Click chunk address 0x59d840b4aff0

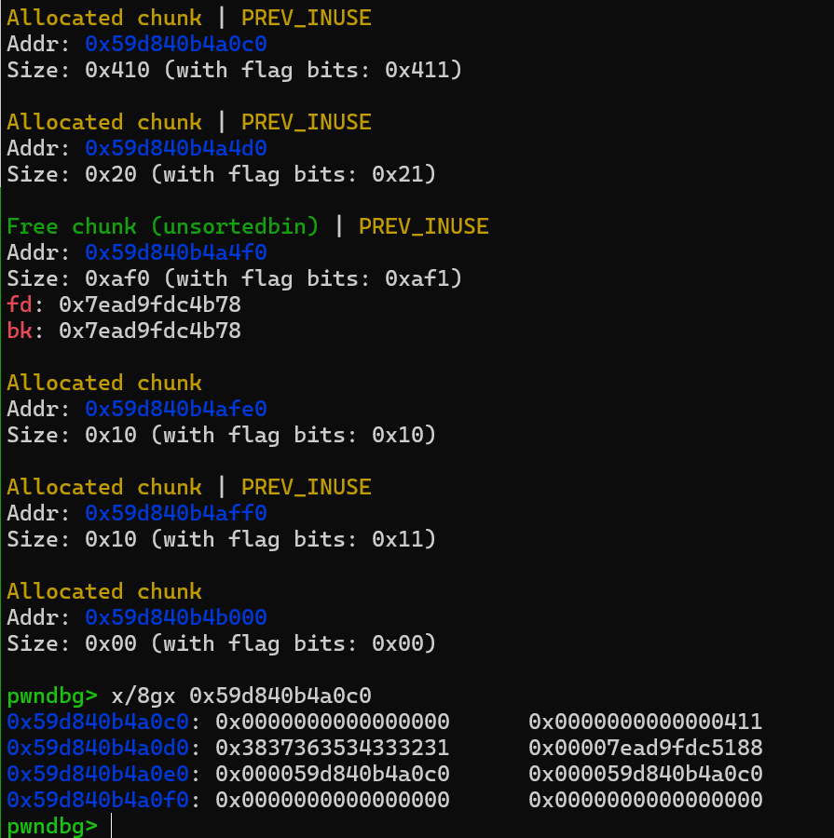pyautogui.click(x=175, y=513)
